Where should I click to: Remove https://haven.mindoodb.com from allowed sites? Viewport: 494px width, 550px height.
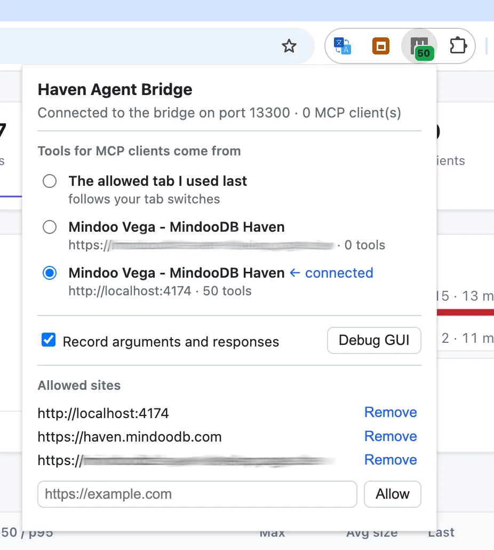pos(391,436)
